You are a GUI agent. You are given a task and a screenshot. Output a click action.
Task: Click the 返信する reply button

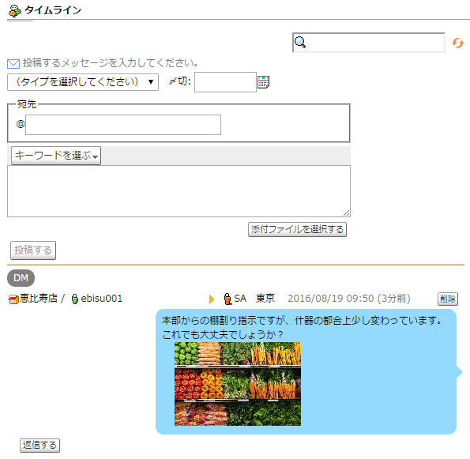tap(39, 446)
